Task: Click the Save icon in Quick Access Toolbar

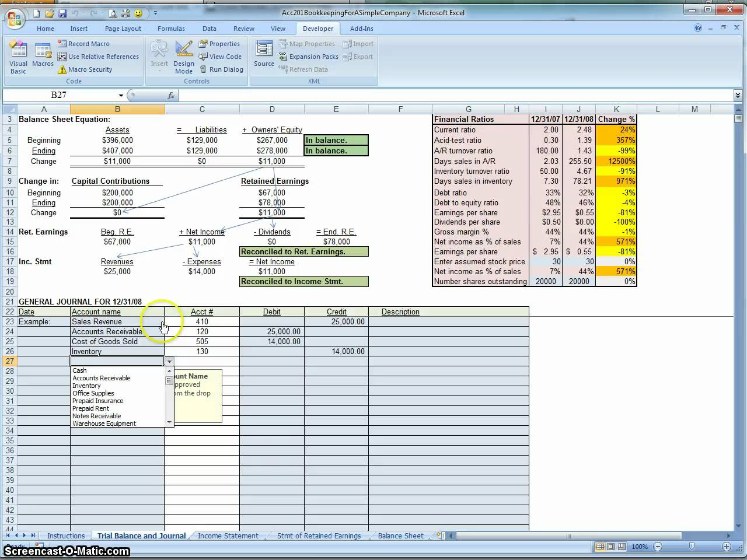Action: click(62, 13)
